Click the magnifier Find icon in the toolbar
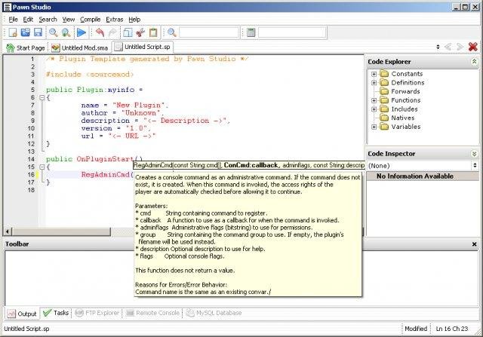Image resolution: width=483 pixels, height=337 pixels. click(54, 32)
